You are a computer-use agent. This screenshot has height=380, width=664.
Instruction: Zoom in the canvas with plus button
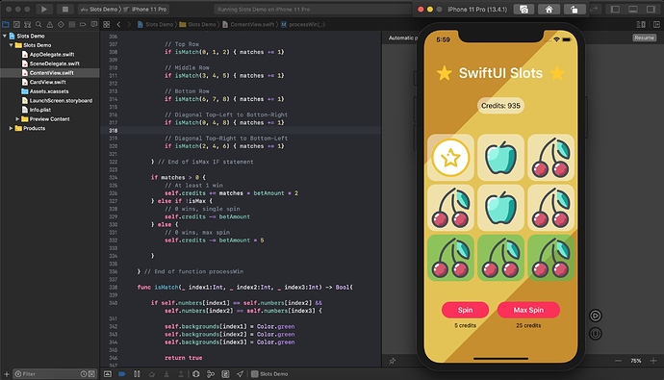tap(653, 361)
